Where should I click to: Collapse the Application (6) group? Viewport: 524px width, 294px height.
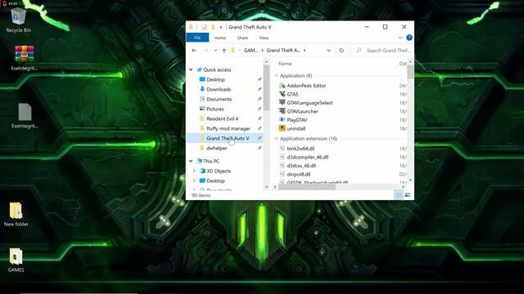277,76
